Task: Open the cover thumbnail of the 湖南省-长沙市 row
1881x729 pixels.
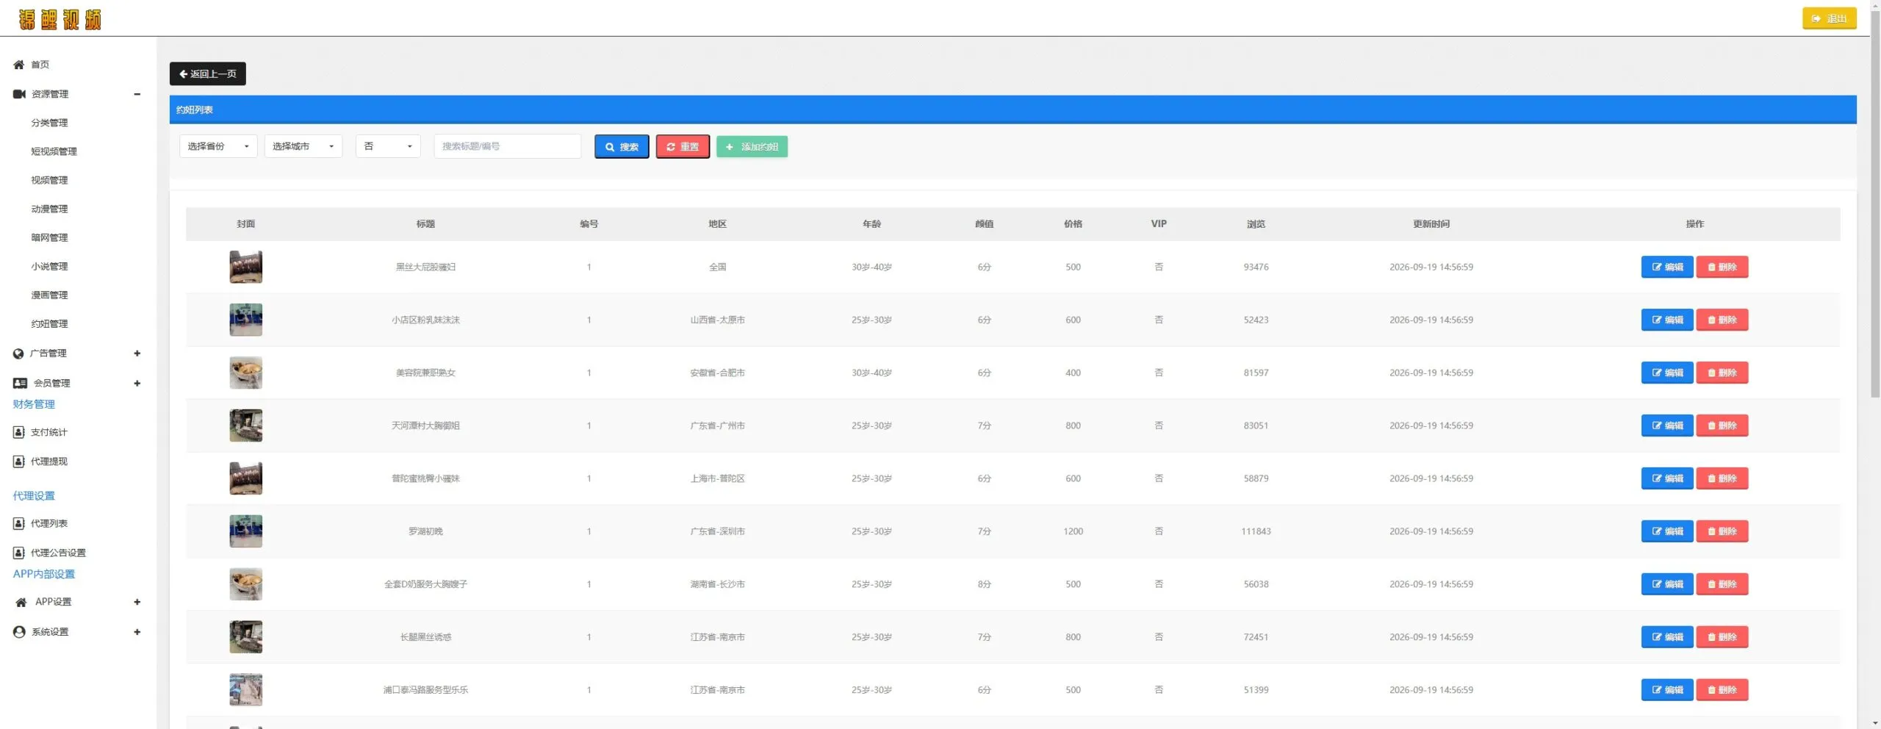Action: (245, 584)
